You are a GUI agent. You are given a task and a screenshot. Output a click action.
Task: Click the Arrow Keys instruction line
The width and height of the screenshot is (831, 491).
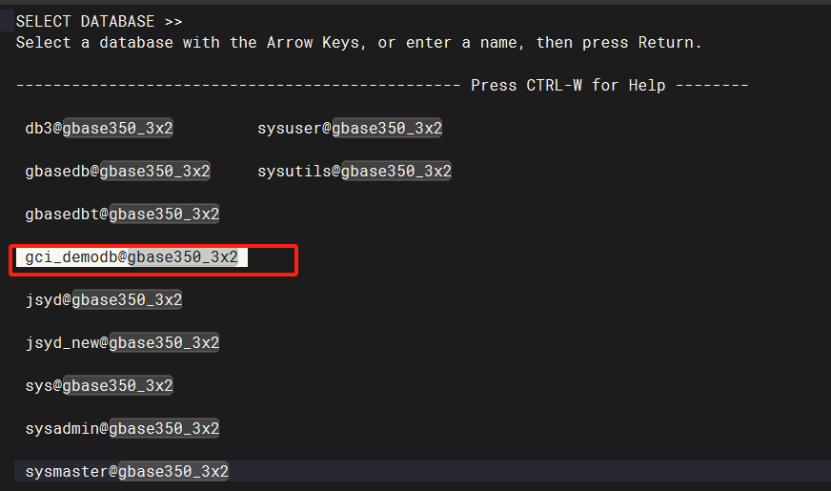358,43
